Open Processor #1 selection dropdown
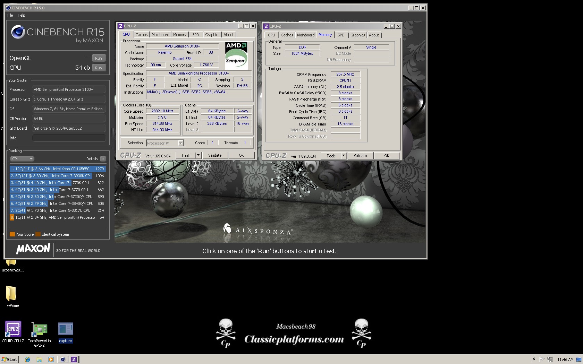This screenshot has height=364, width=583. click(x=165, y=143)
